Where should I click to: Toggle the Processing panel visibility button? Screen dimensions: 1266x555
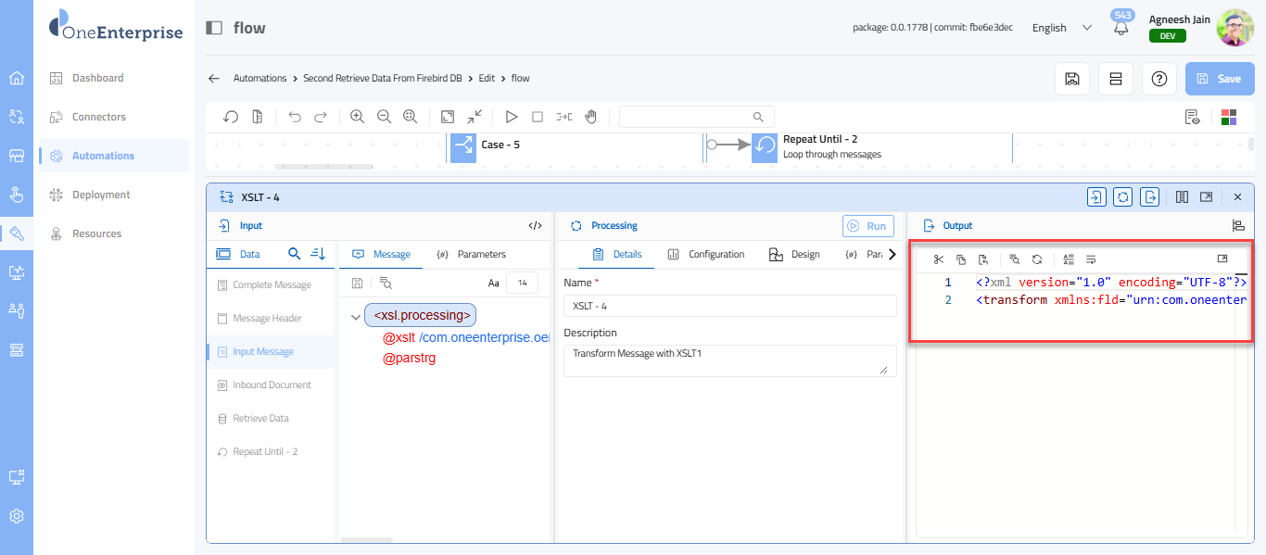click(1123, 196)
